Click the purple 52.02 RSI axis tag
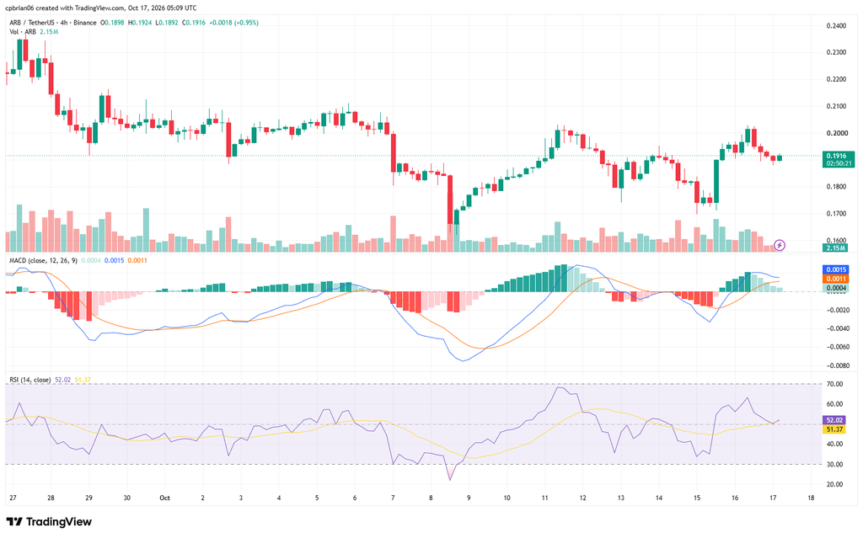Image resolution: width=863 pixels, height=538 pixels. pos(834,420)
